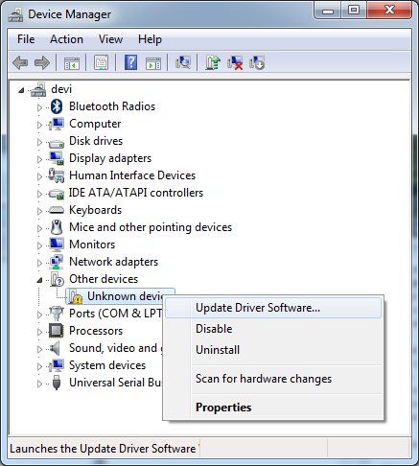Click the blue Help question-mark toolbar icon

[x=131, y=62]
